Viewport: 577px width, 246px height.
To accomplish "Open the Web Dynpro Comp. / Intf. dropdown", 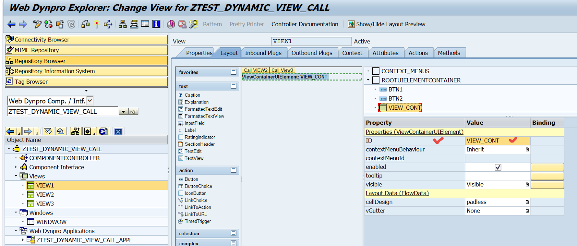I will pyautogui.click(x=90, y=101).
